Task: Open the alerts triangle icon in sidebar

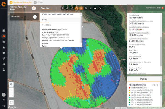Action: pyautogui.click(x=4, y=47)
